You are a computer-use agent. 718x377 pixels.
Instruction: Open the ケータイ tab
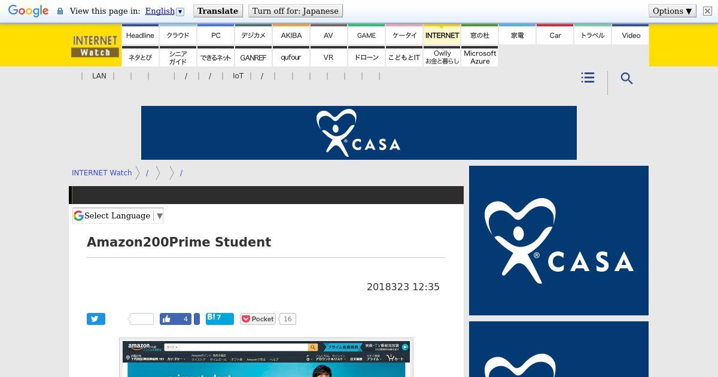(404, 35)
